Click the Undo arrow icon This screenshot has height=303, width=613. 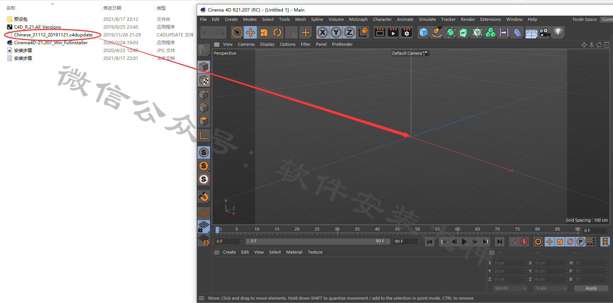[x=207, y=33]
